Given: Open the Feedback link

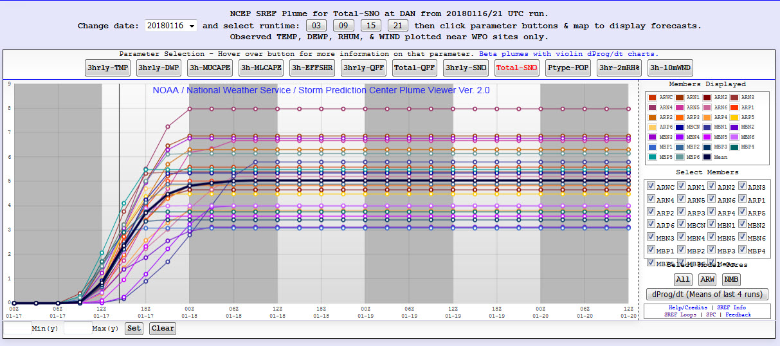Looking at the screenshot, I should tap(738, 314).
